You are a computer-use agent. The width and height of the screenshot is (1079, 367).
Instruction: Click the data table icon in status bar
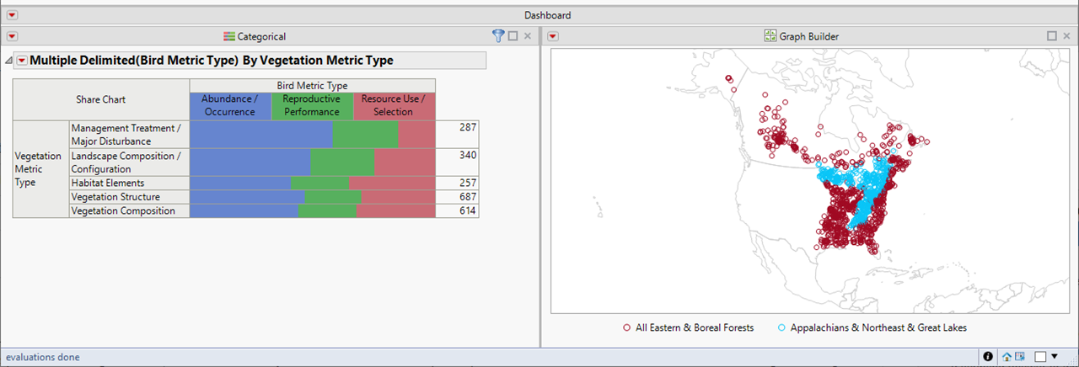pos(1019,357)
